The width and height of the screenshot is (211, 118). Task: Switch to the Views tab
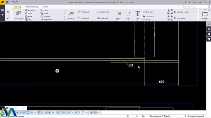pyautogui.click(x=45, y=7)
